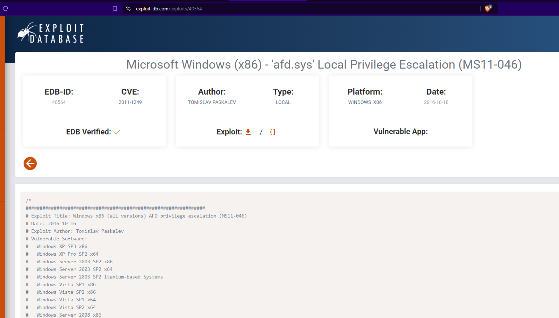The image size is (559, 318).
Task: Click the EDB Verified checkmark
Action: (117, 132)
